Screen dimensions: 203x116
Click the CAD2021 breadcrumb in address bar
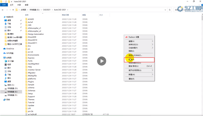click(47, 10)
